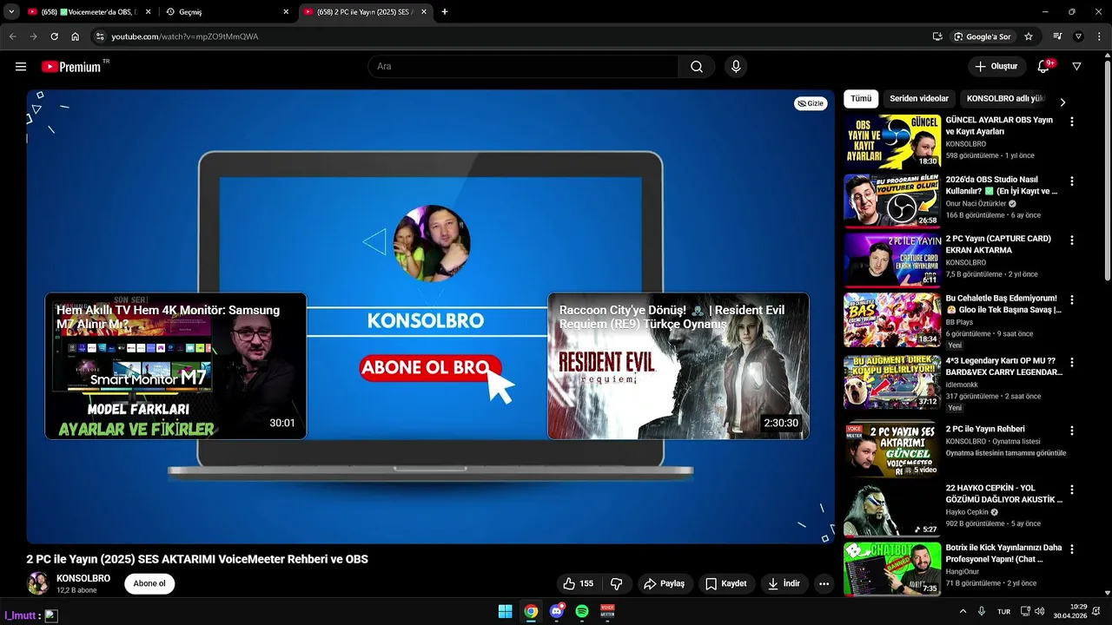
Task: Open Spotify from the taskbar
Action: point(582,612)
